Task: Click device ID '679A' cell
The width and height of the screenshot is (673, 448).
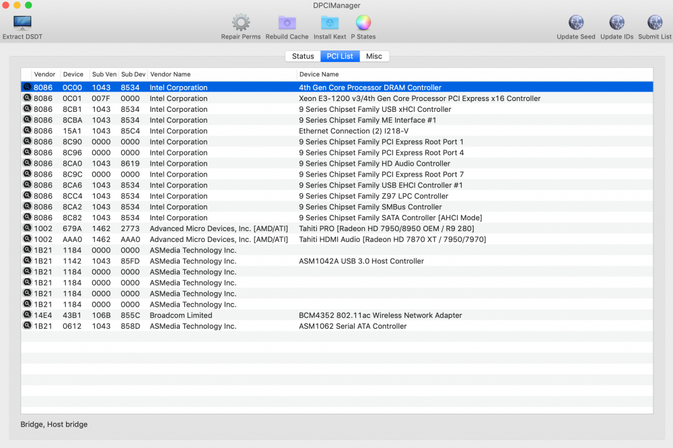Action: 72,228
